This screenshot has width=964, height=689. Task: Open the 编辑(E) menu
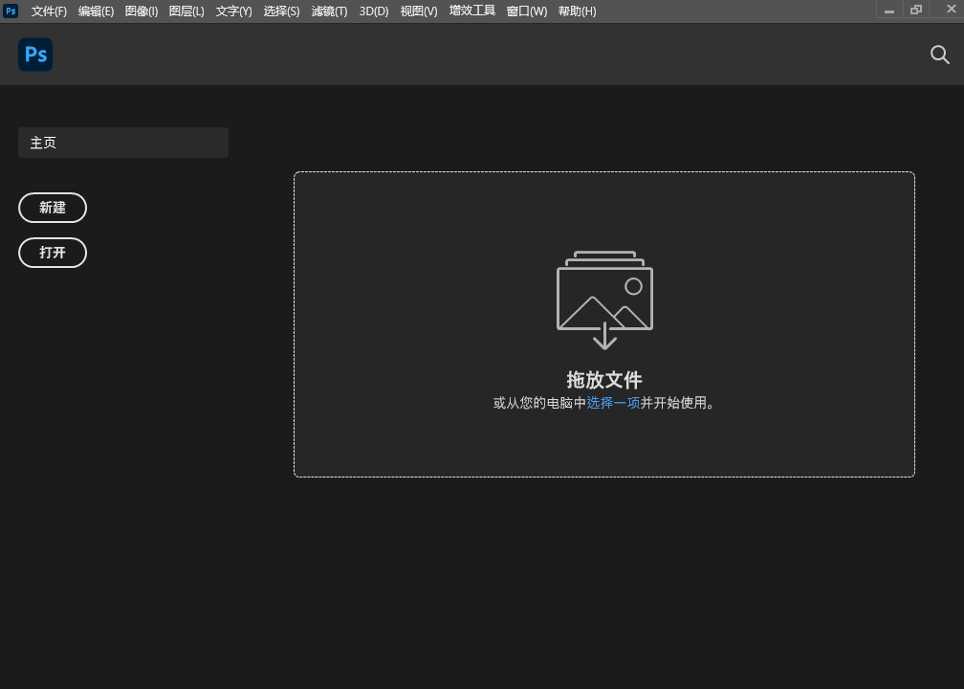[96, 11]
